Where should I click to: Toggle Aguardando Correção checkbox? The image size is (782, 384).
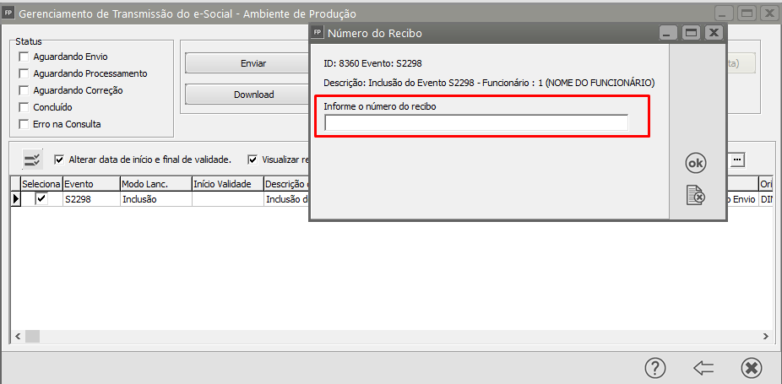(24, 90)
